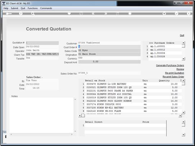Click the Re-print Sales Order link

pos(173,77)
